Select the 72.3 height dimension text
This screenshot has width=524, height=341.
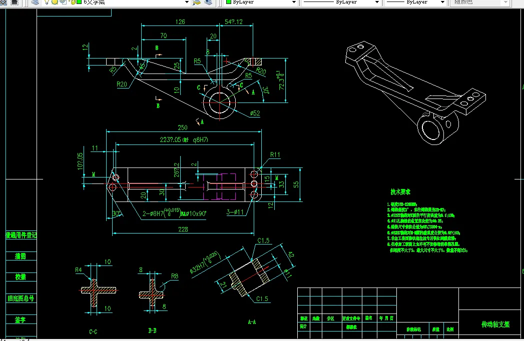tap(281, 80)
